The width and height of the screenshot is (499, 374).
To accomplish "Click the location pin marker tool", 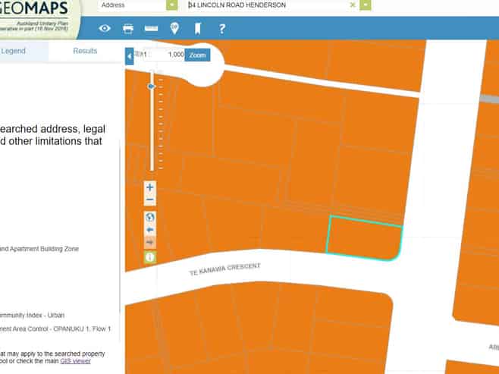I will [x=174, y=29].
